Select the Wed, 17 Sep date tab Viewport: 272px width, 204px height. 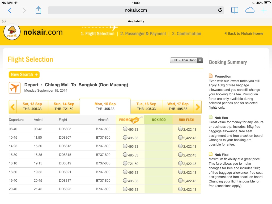coord(178,106)
